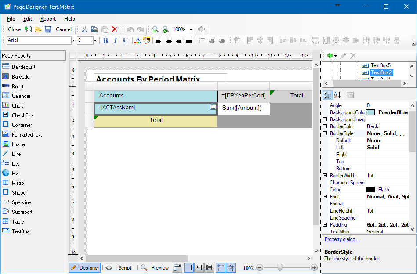
Task: Open the Help menu
Action: [70, 19]
